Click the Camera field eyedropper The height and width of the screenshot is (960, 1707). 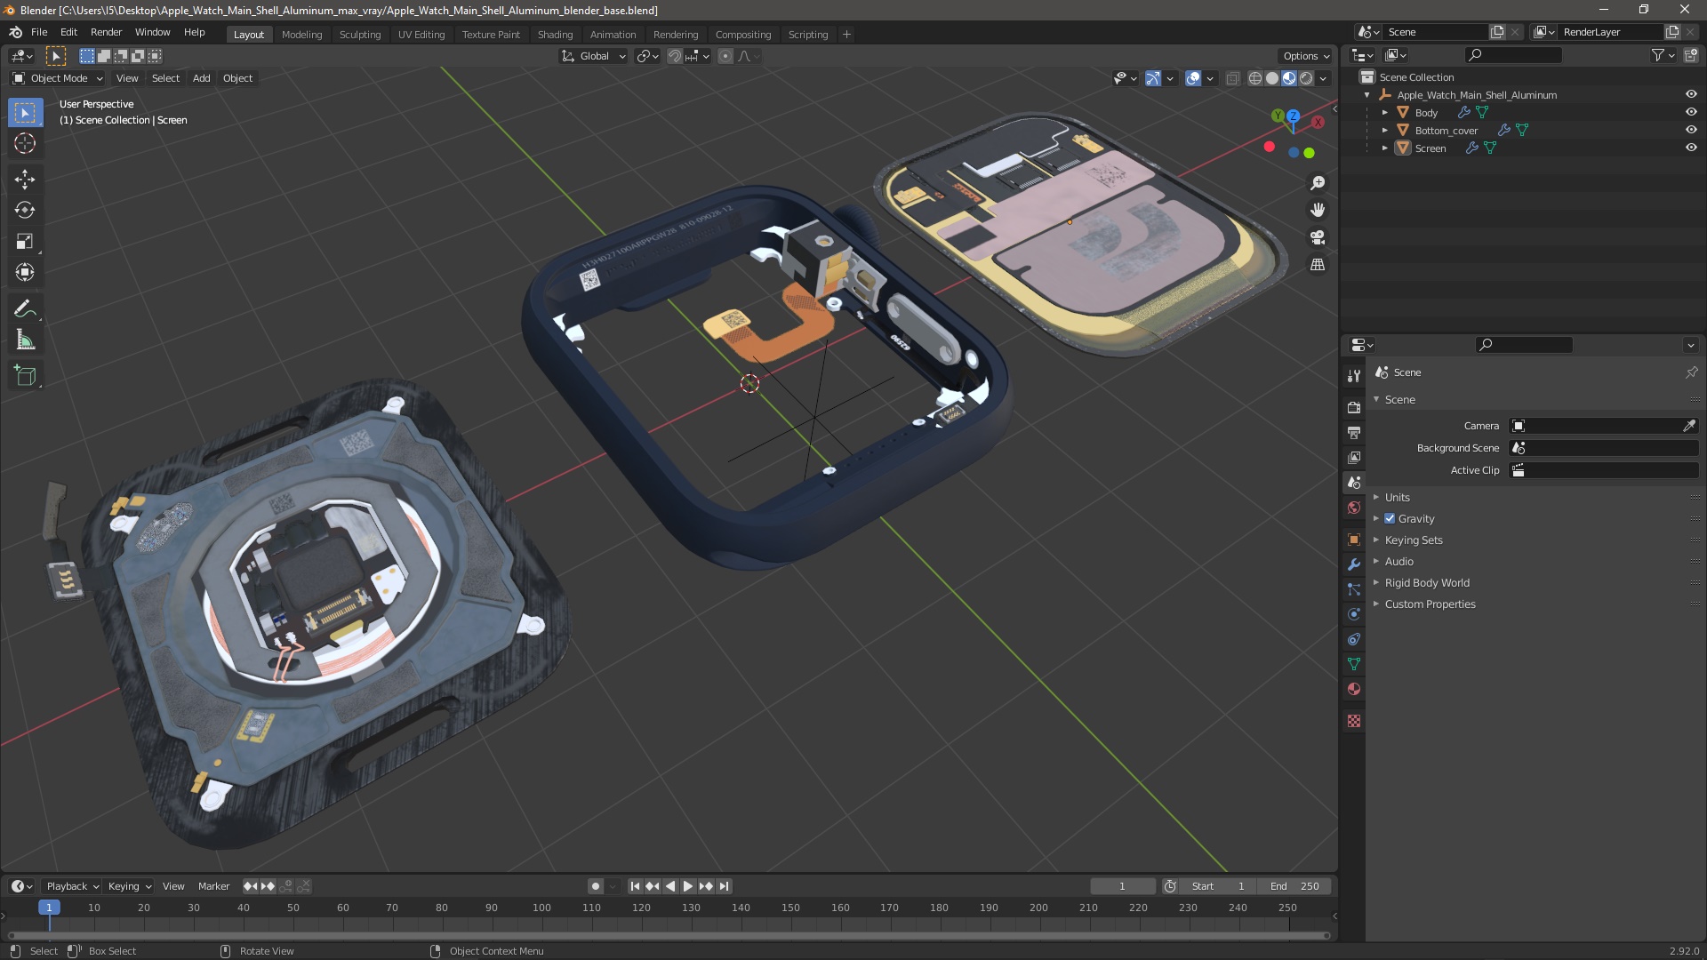coord(1689,426)
